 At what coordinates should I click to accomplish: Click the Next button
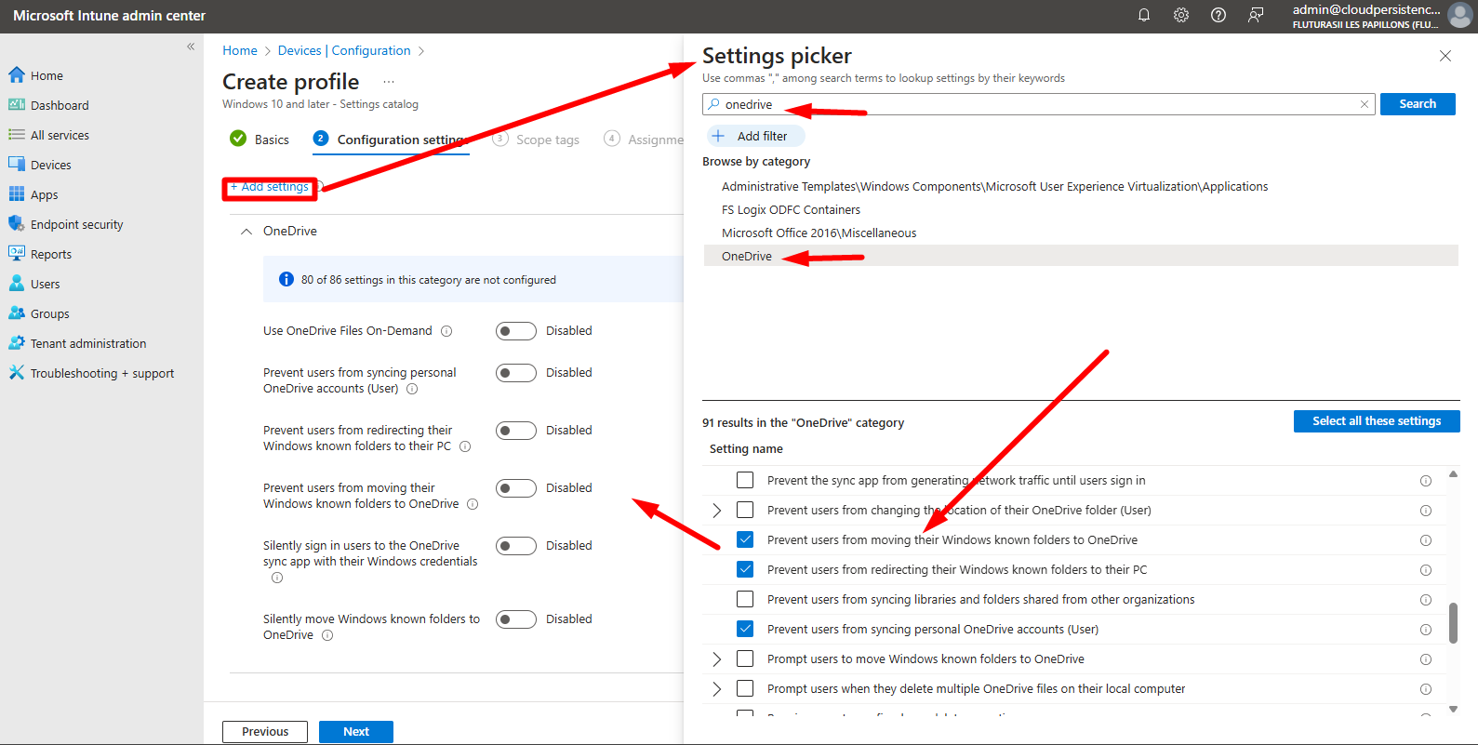355,732
